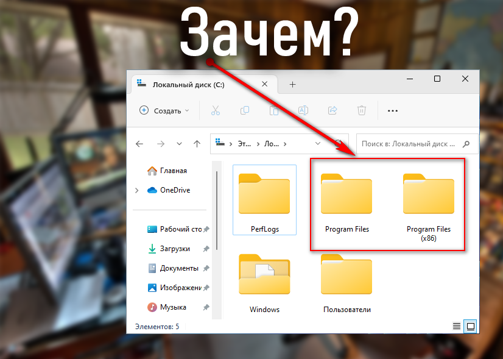The width and height of the screenshot is (503, 359).
Task: Click pin icon next to Документы
Action: (x=206, y=268)
